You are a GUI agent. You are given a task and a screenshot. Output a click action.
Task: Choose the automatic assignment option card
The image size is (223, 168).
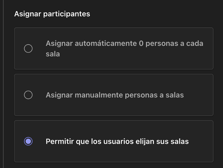pos(114,49)
